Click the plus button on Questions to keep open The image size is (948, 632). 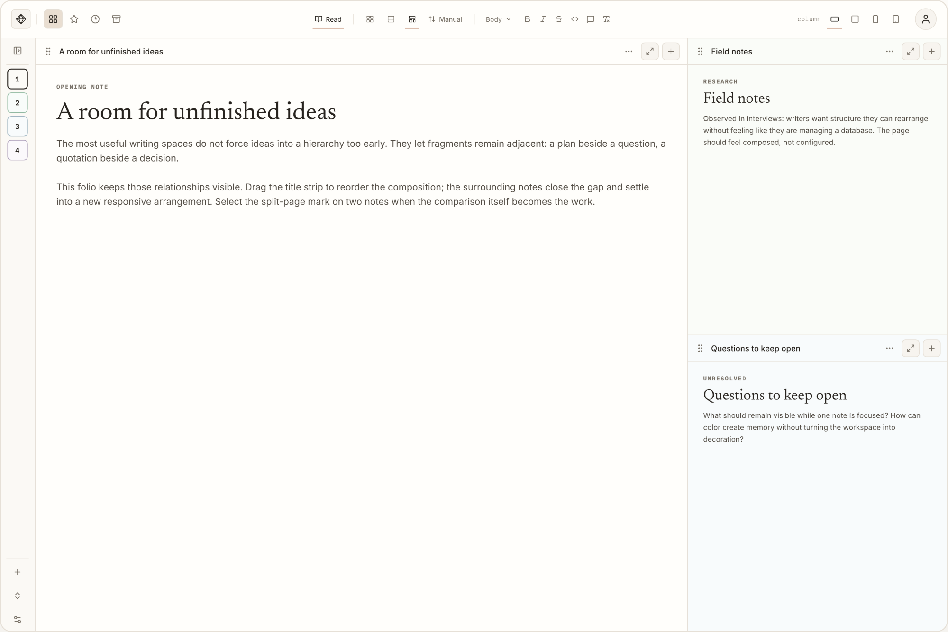(x=932, y=349)
